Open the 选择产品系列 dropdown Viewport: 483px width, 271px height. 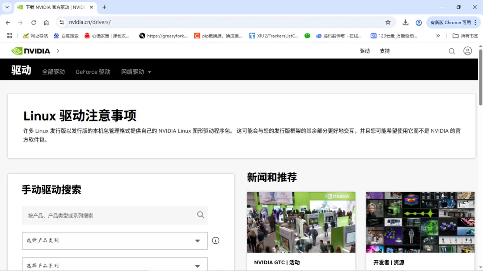pyautogui.click(x=115, y=264)
